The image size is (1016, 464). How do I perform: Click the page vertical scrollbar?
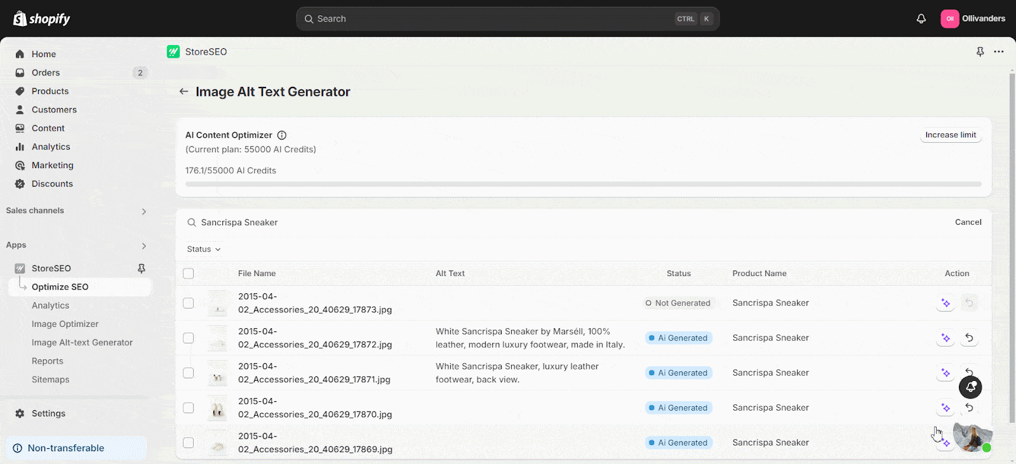tap(1012, 248)
